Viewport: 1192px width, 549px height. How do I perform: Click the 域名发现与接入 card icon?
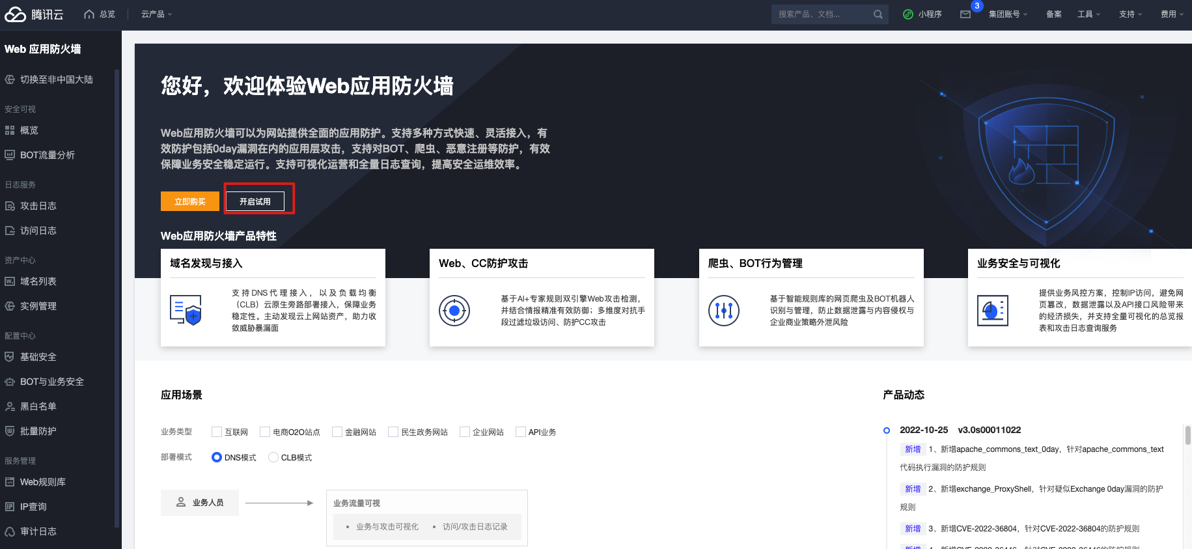(x=186, y=311)
